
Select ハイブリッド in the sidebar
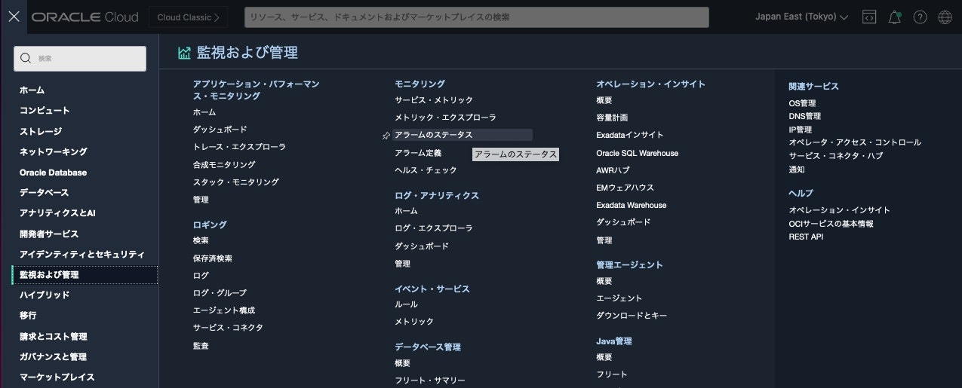[x=45, y=295]
